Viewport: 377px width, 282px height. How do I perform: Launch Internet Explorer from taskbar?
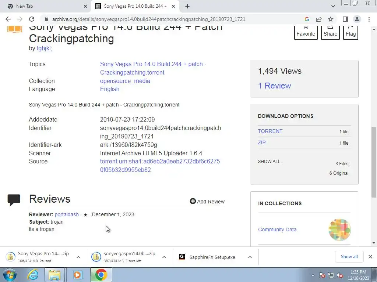point(33,275)
